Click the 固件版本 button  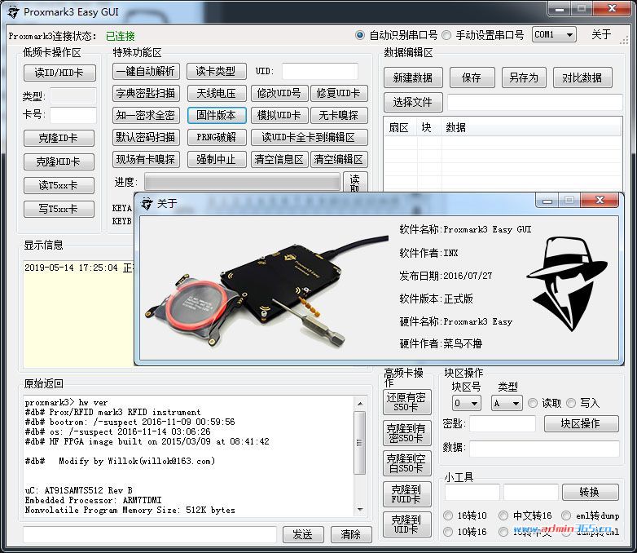point(216,115)
